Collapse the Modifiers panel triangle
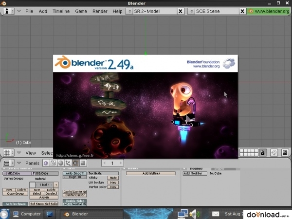 184,168
